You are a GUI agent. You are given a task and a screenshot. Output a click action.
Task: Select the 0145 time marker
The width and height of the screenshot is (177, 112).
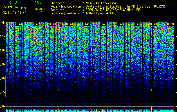click(86, 24)
